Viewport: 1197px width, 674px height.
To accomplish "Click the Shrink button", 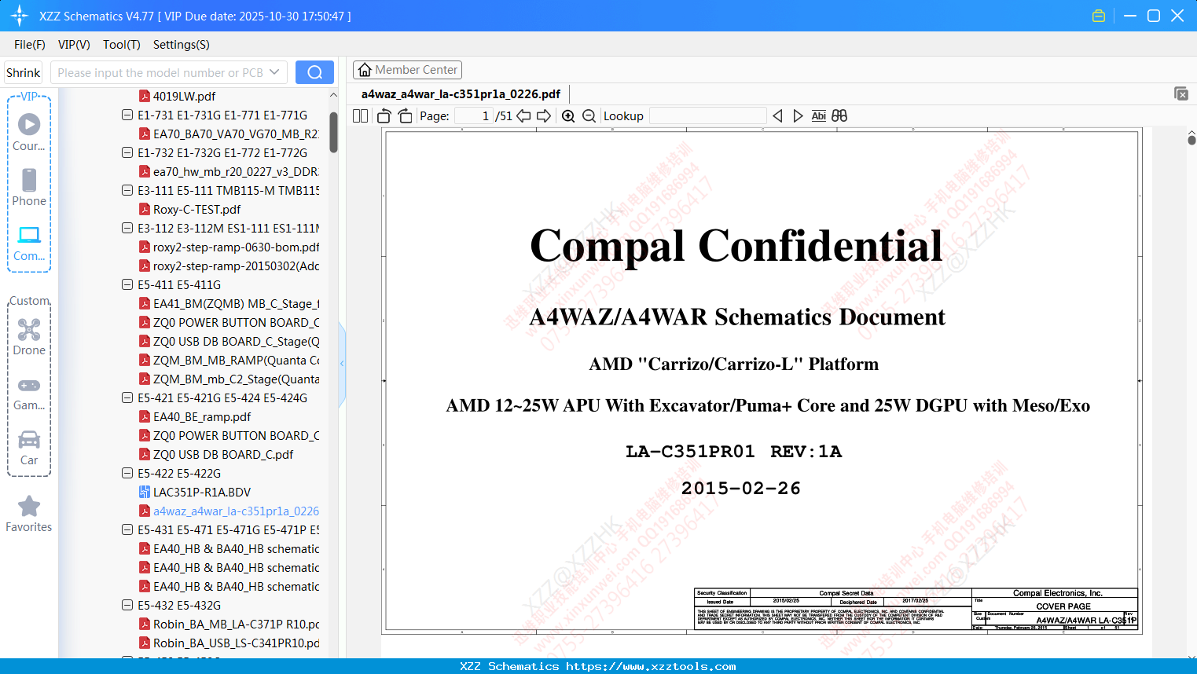I will pyautogui.click(x=24, y=72).
